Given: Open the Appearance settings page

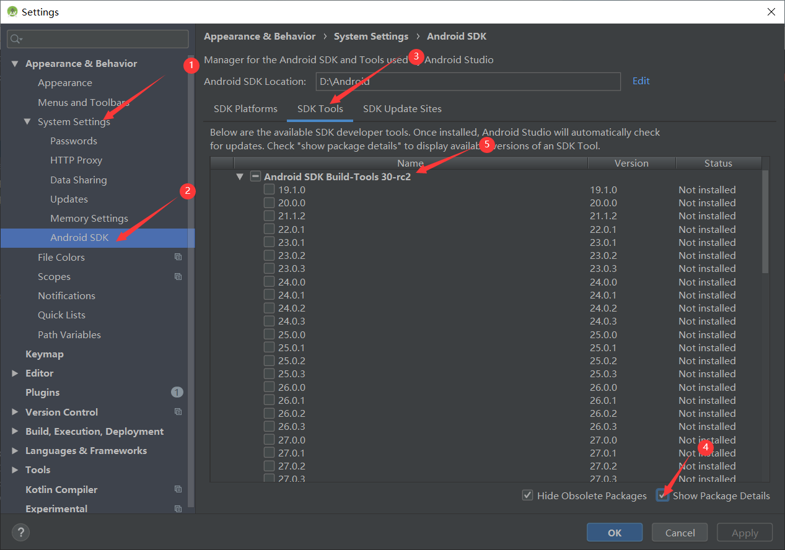Looking at the screenshot, I should (65, 83).
